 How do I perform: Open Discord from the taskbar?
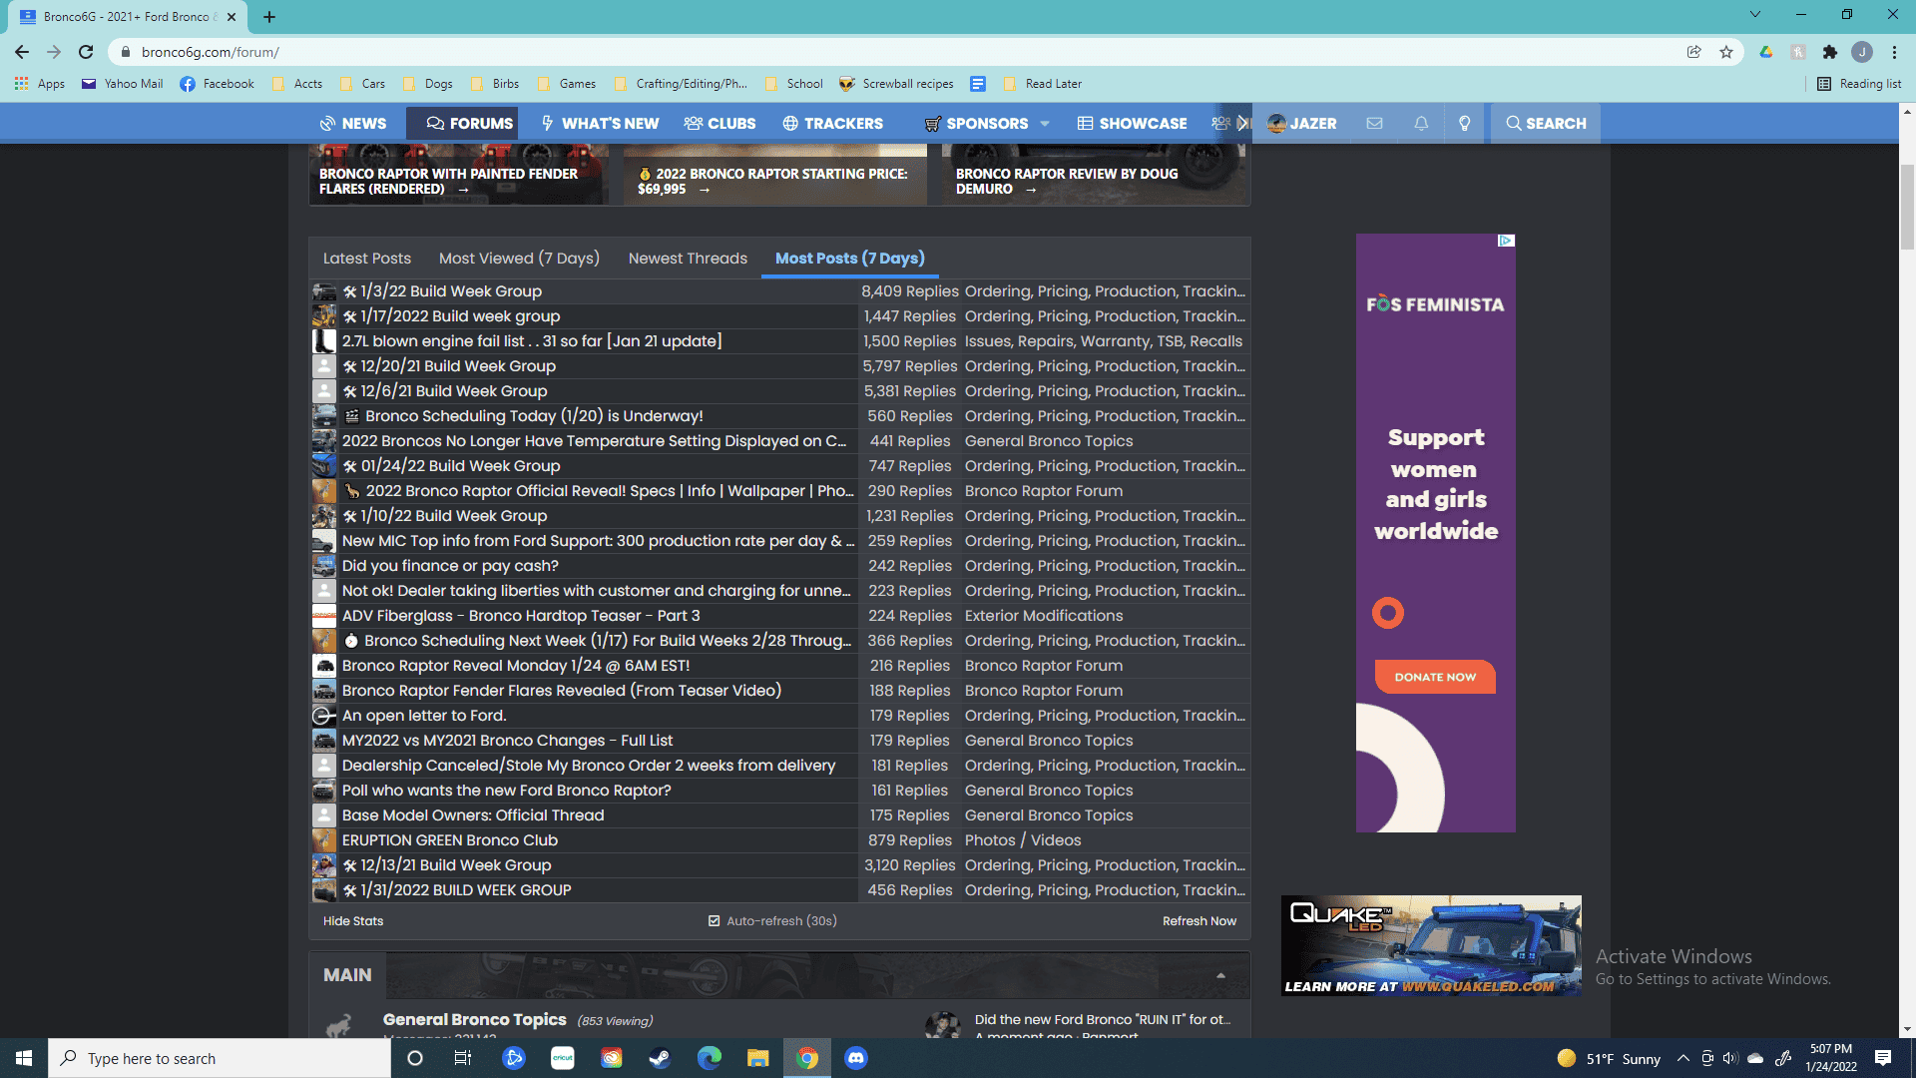click(x=856, y=1058)
